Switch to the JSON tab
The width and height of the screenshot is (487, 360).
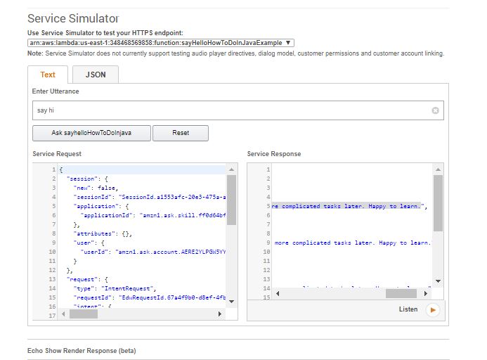click(x=96, y=75)
